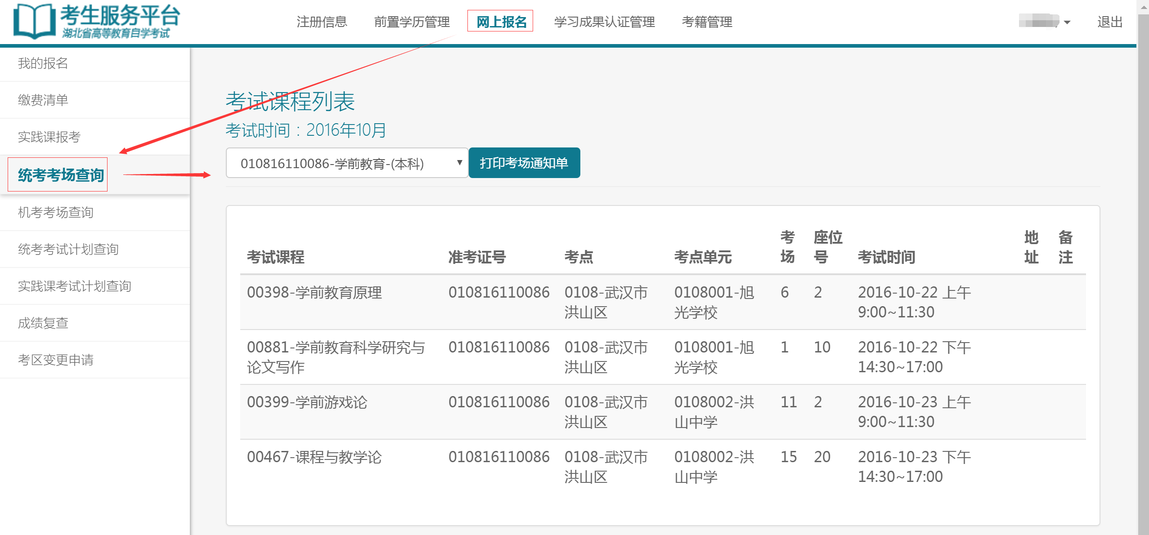1149x535 pixels.
Task: Open 考区变更申请 sidebar item
Action: coord(55,360)
